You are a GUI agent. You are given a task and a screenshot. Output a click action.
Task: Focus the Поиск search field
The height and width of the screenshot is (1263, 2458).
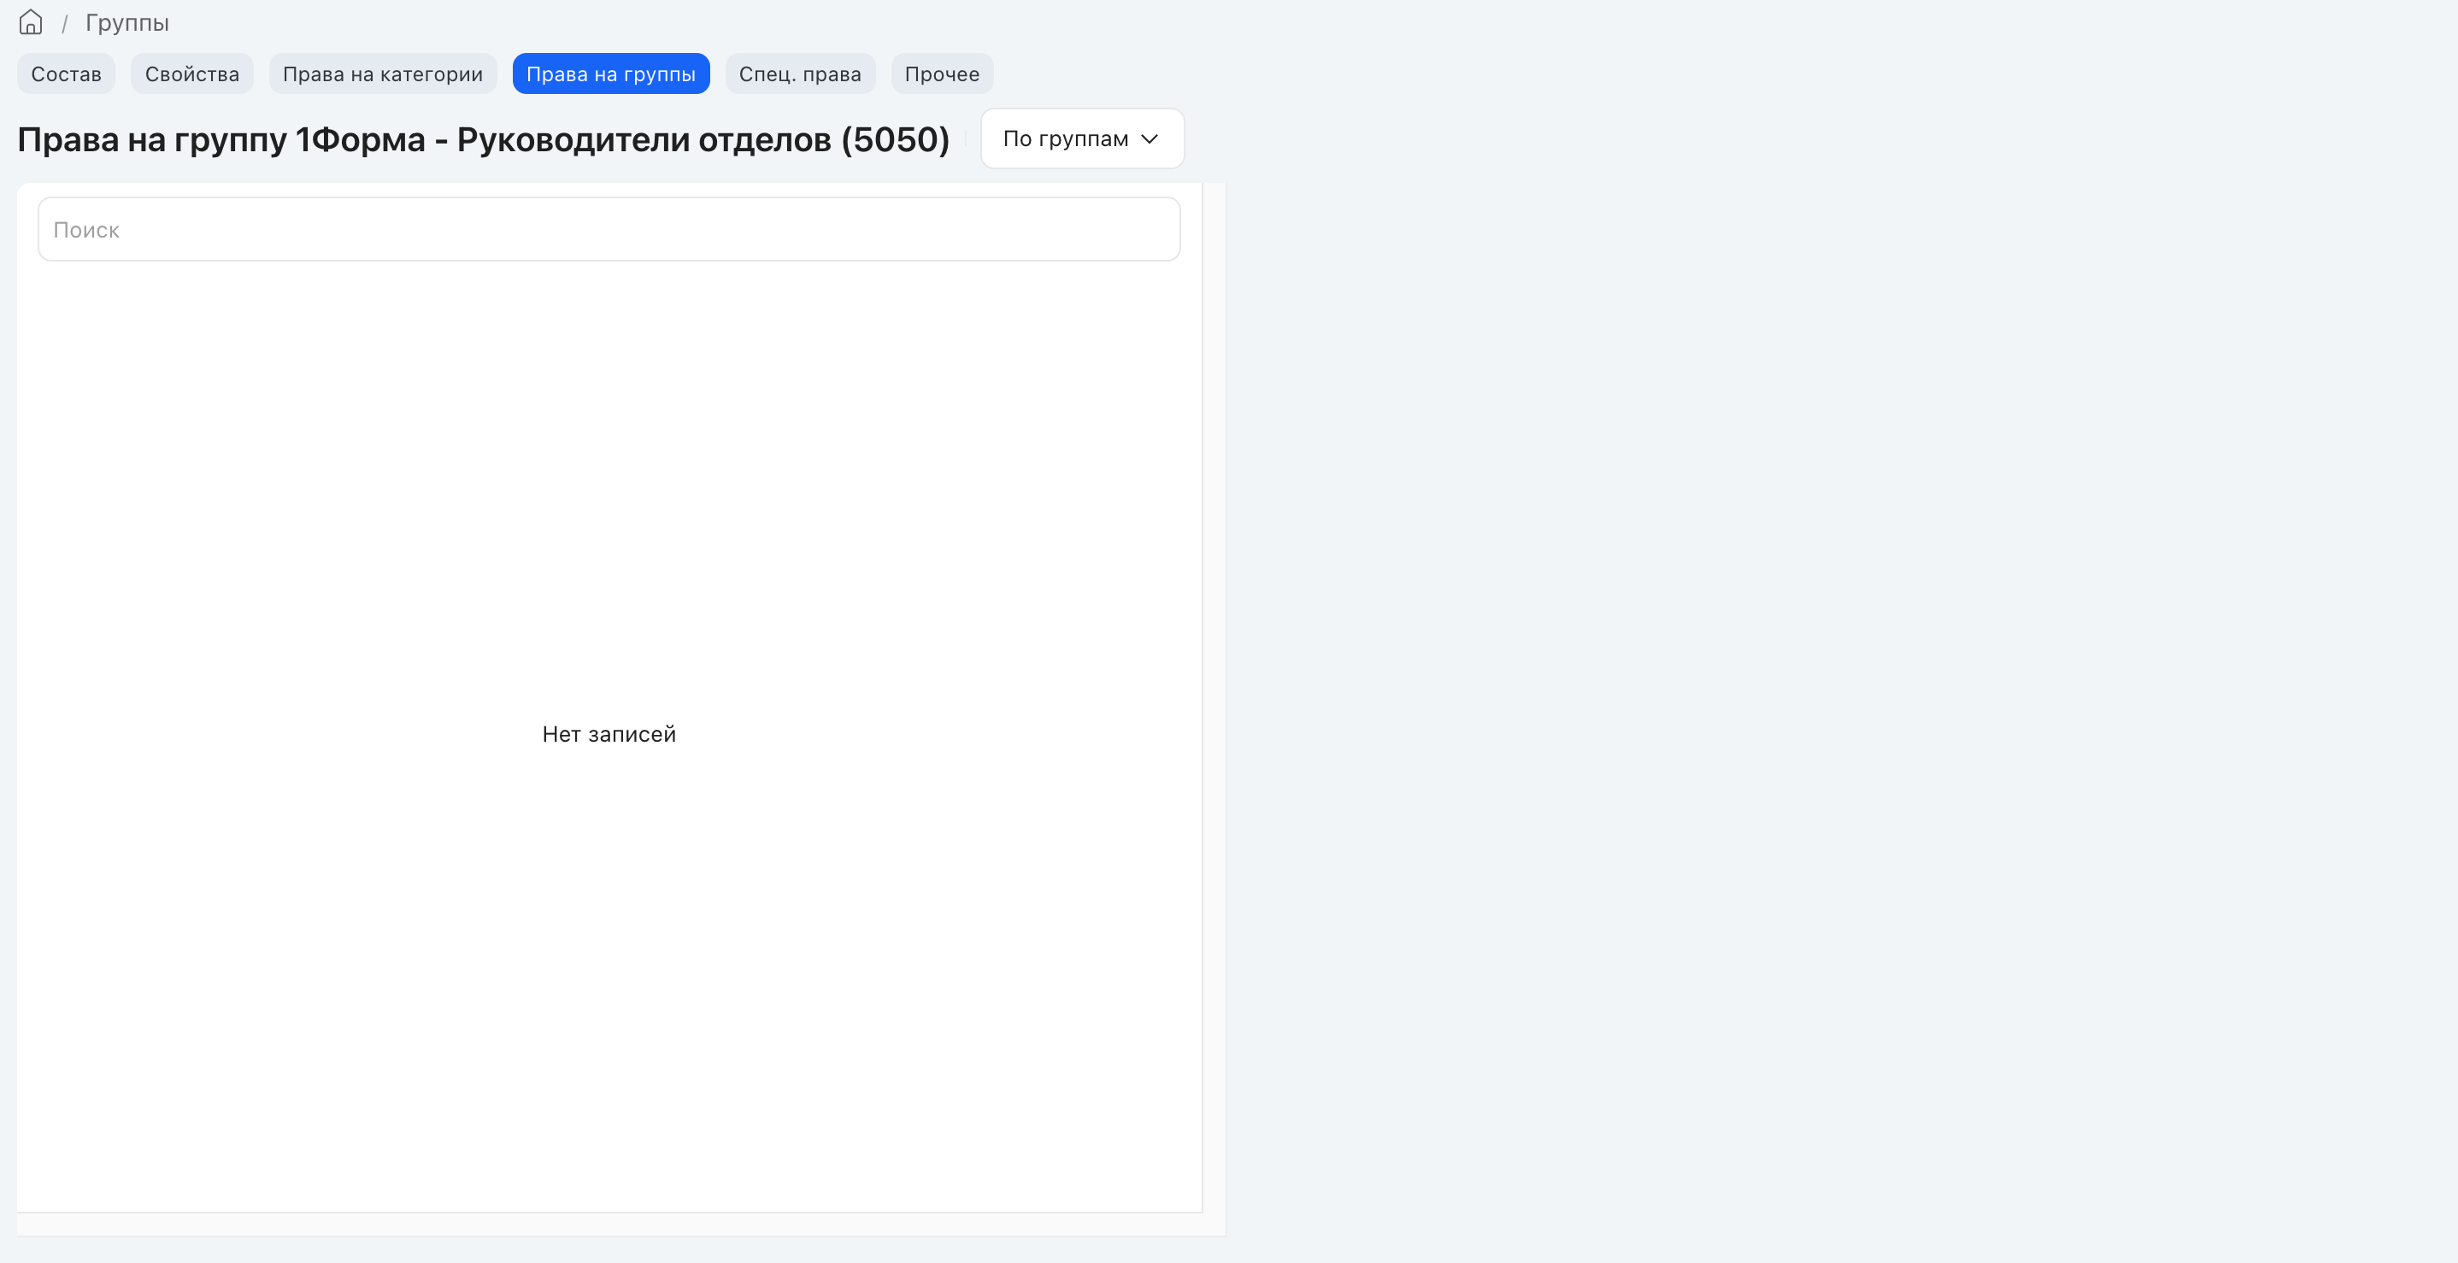click(x=609, y=229)
